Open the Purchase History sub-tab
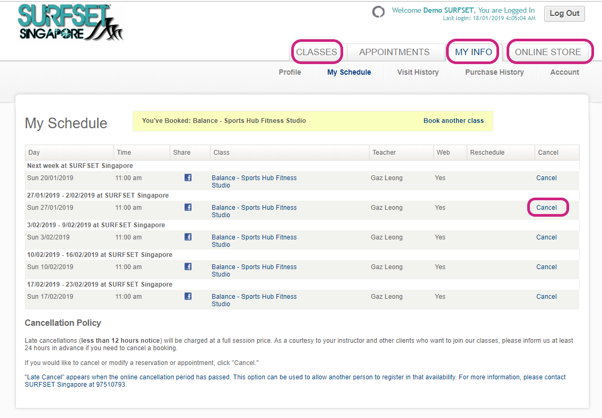This screenshot has height=418, width=602. pos(494,72)
